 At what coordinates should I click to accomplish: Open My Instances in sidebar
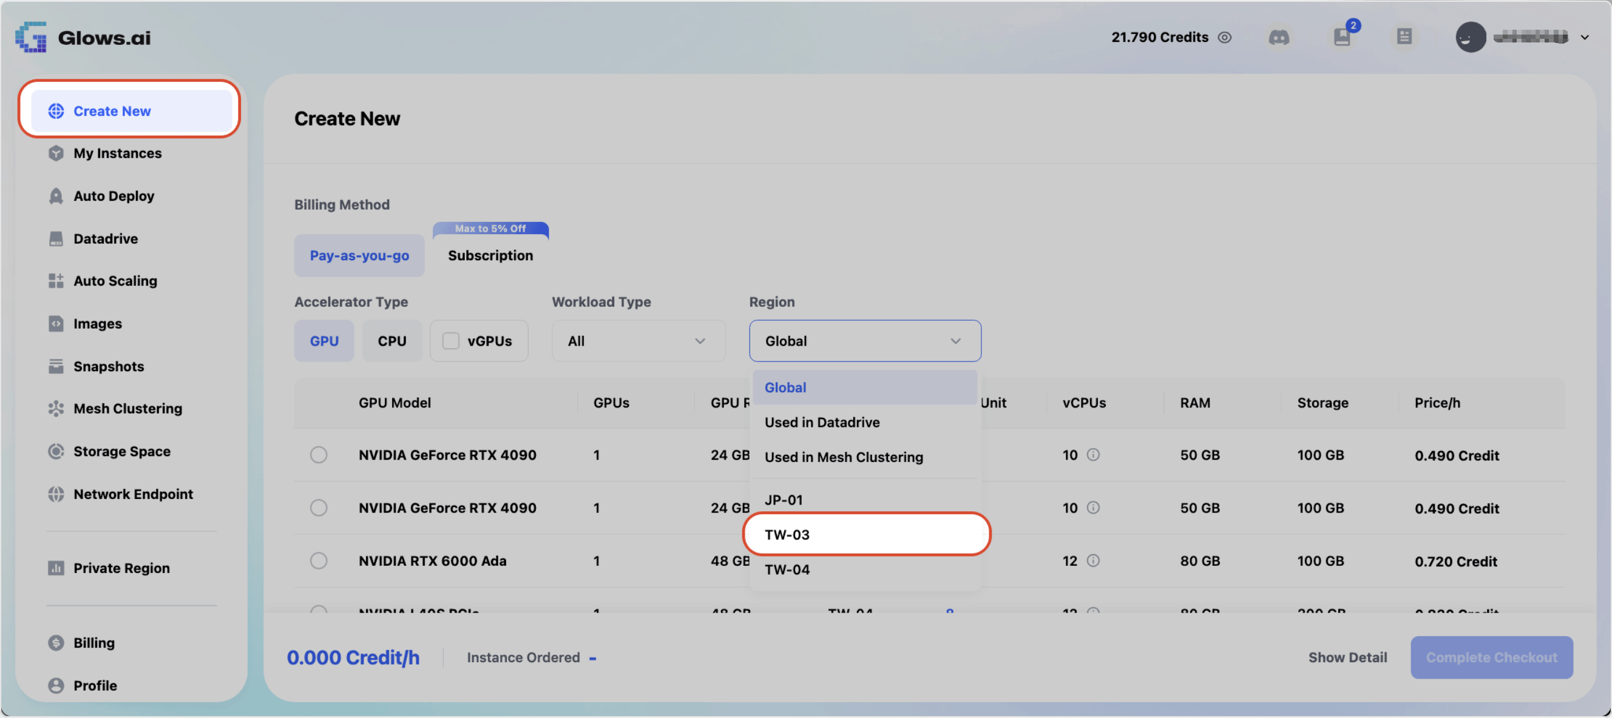click(x=118, y=153)
